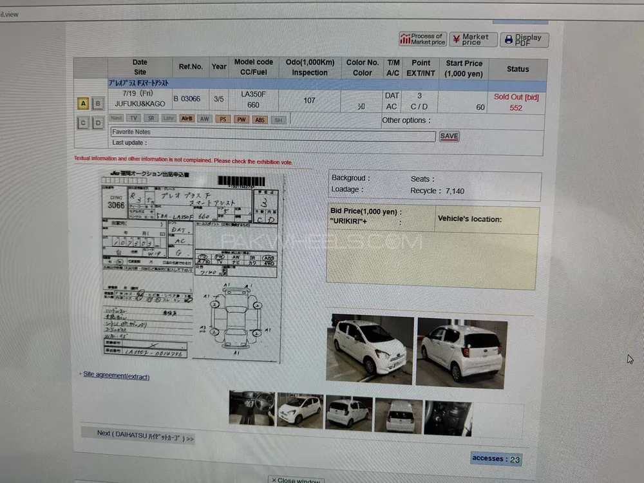Click the Other options label
The width and height of the screenshot is (644, 483).
[406, 120]
